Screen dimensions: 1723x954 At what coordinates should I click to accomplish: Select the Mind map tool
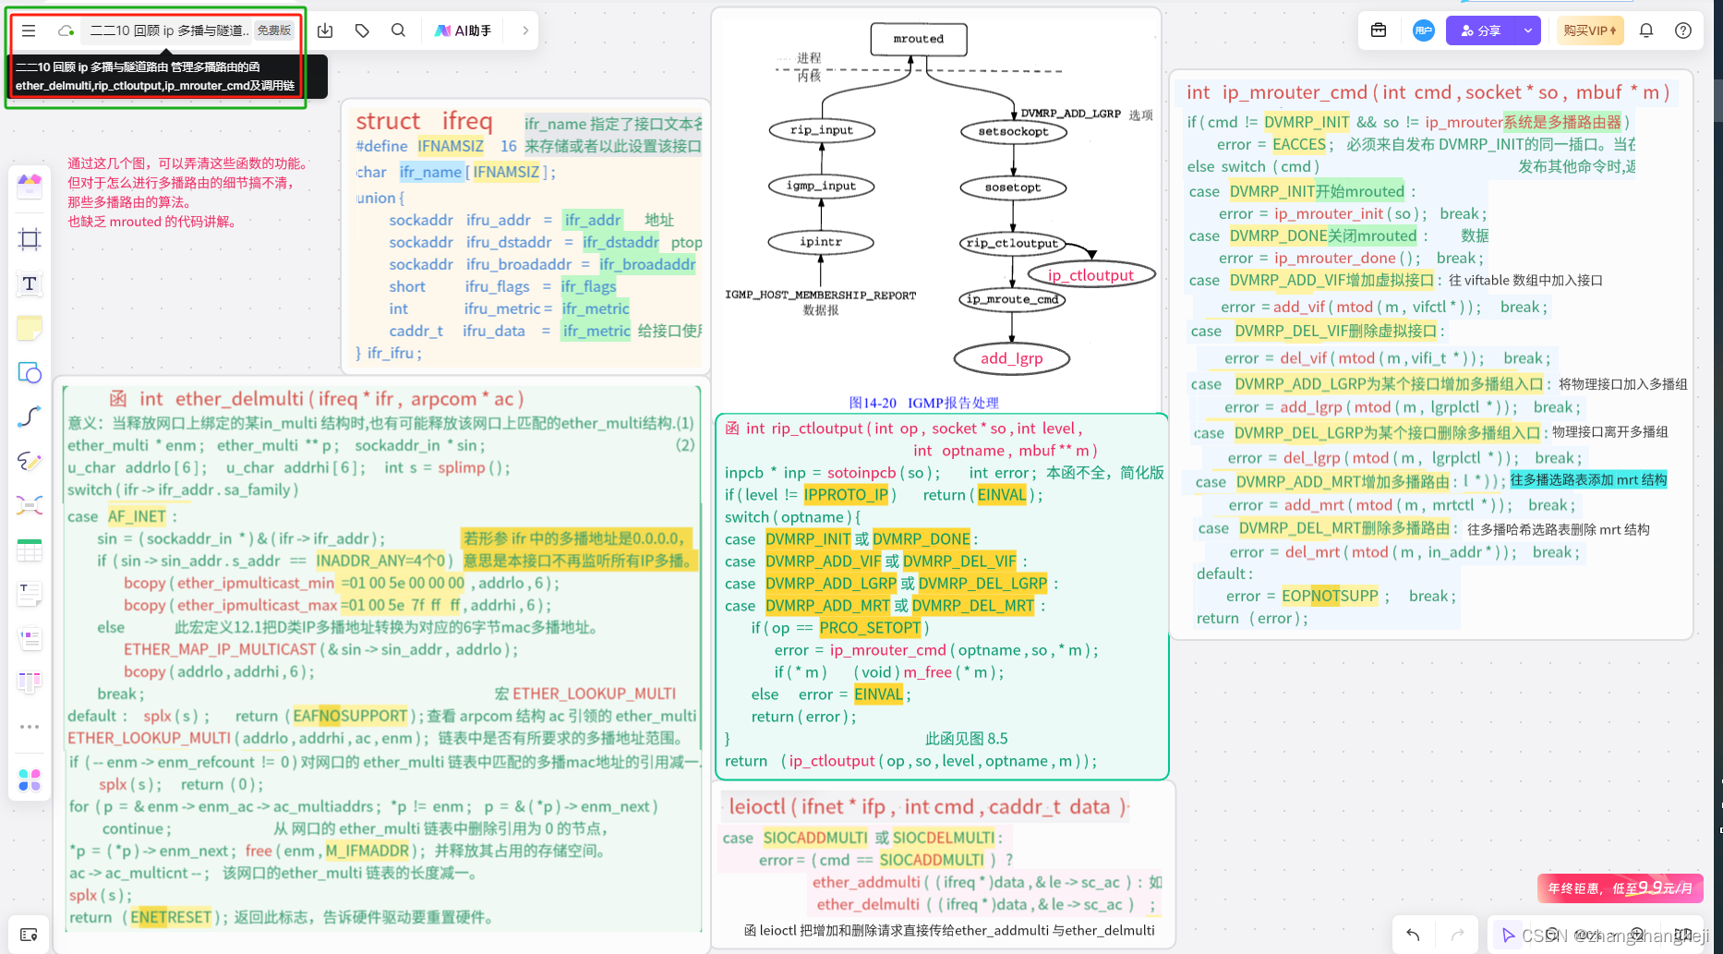30,505
